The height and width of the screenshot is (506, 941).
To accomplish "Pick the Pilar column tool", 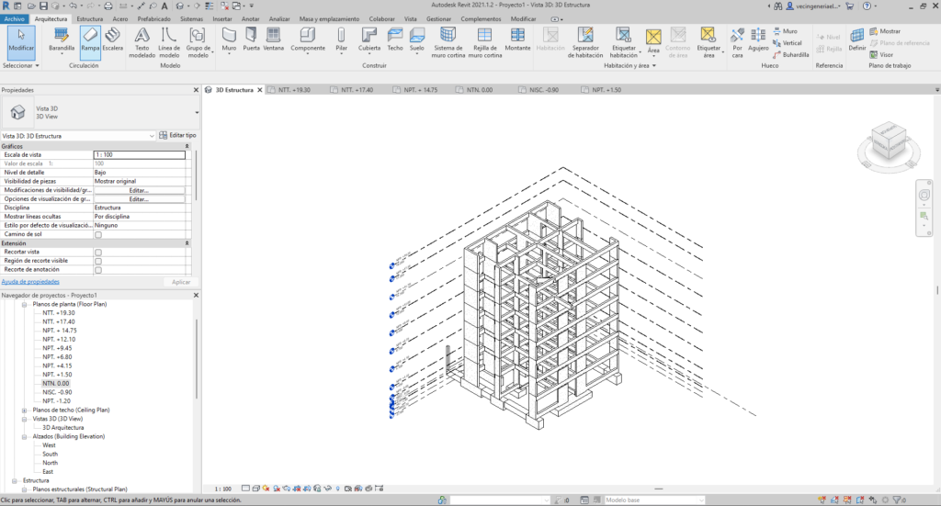I will 341,40.
